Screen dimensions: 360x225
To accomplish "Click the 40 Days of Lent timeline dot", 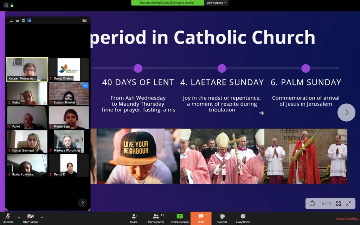I will [138, 69].
